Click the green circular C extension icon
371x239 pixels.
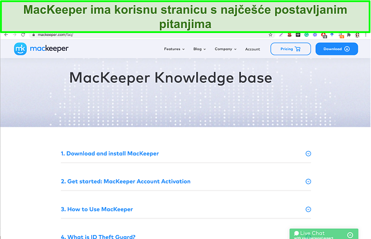(x=307, y=35)
